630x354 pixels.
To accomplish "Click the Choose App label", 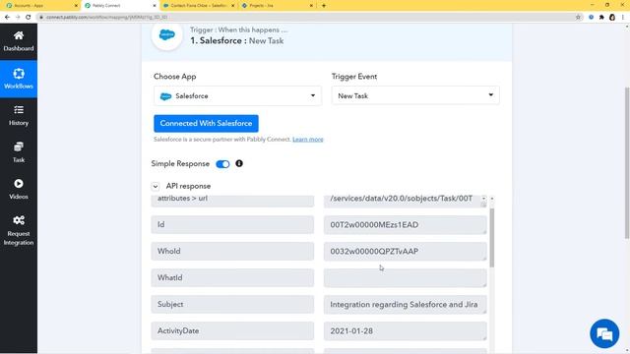I will click(175, 77).
